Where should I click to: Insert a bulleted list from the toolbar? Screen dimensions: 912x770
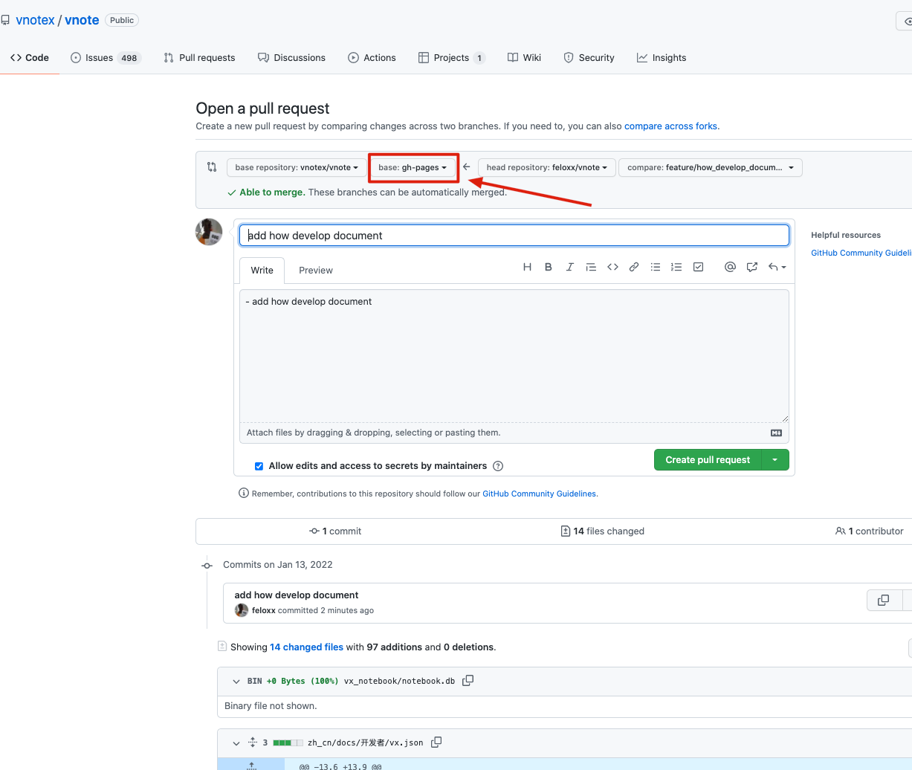coord(656,267)
